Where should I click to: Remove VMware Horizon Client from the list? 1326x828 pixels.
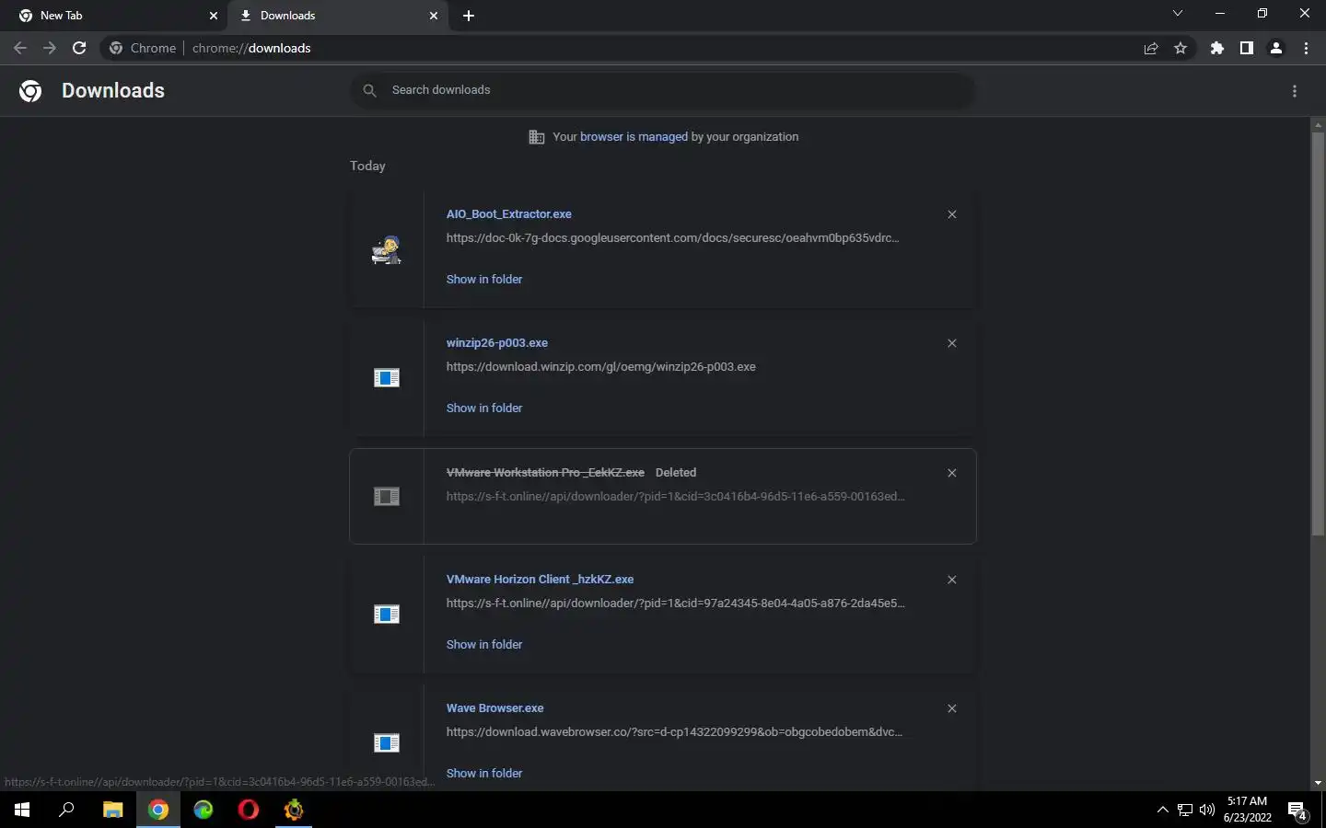click(x=952, y=580)
